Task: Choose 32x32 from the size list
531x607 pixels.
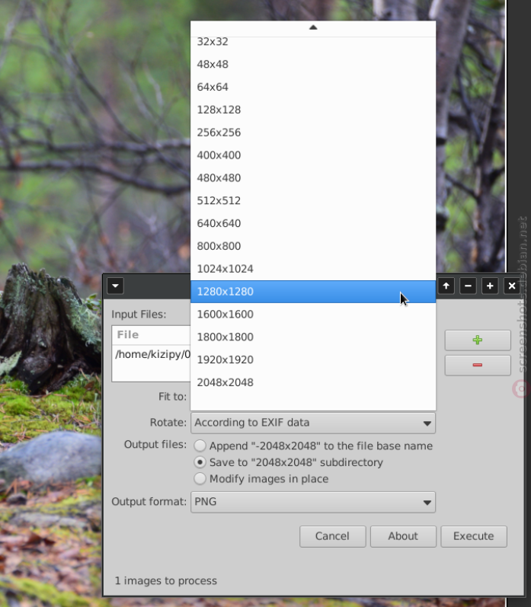Action: click(x=313, y=42)
